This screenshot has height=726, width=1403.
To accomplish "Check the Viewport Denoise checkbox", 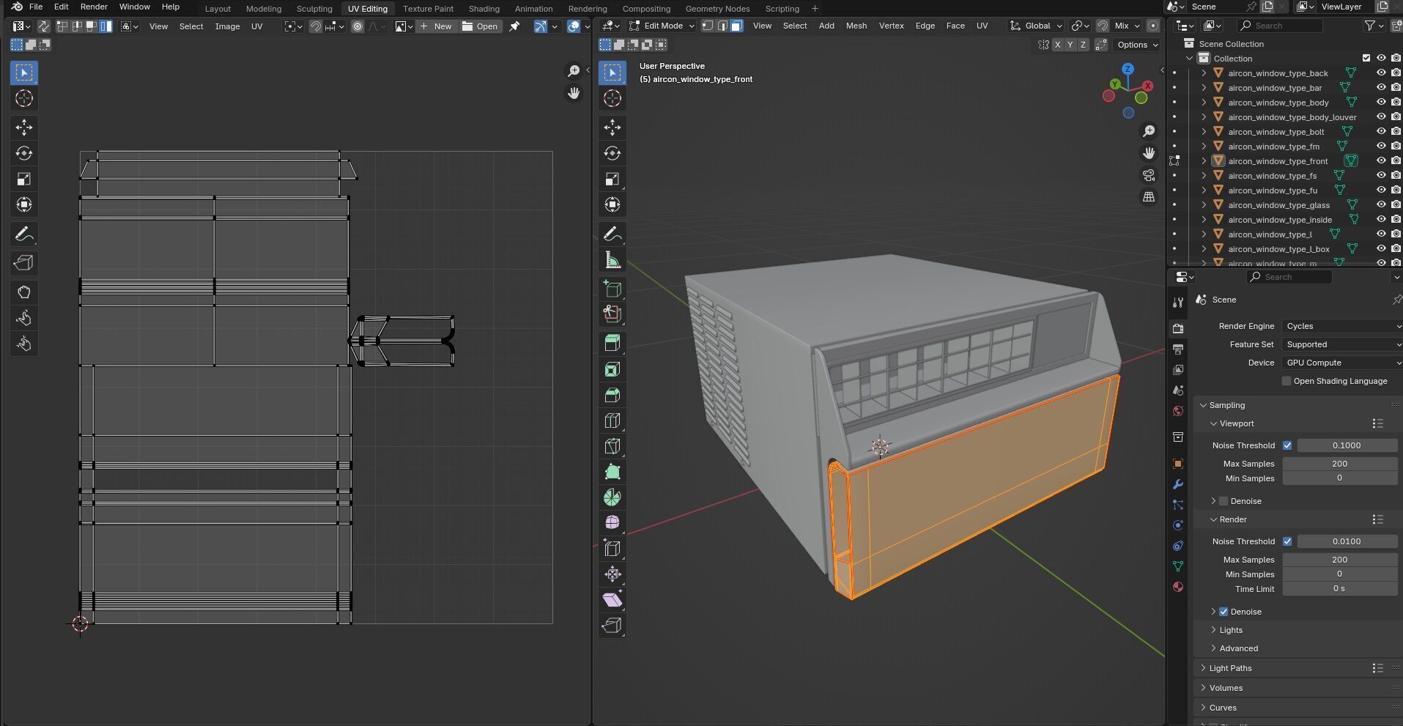I will point(1224,501).
